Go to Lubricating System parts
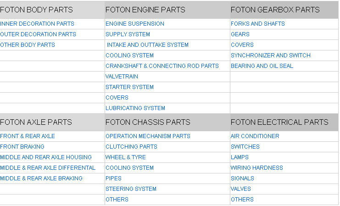 (135, 108)
